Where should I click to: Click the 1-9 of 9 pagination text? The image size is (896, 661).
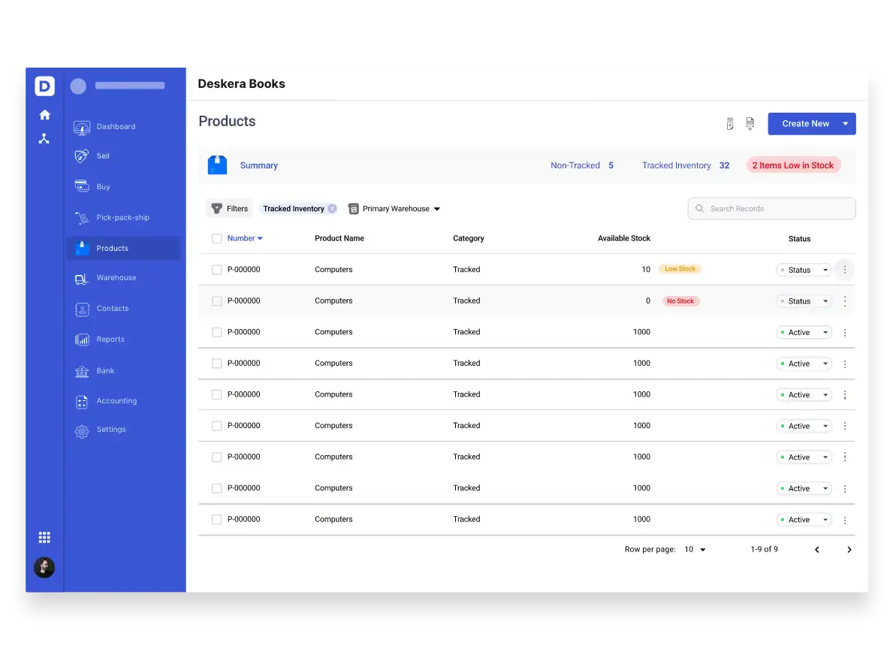tap(764, 550)
